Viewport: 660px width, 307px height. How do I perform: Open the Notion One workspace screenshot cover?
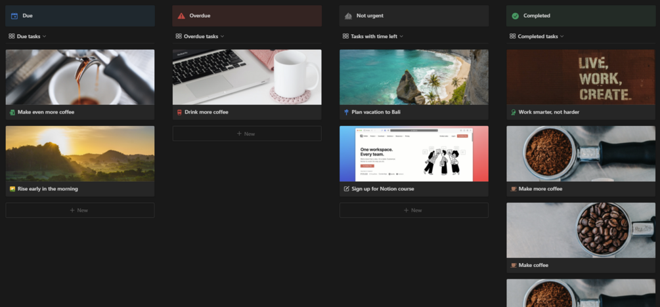(414, 154)
